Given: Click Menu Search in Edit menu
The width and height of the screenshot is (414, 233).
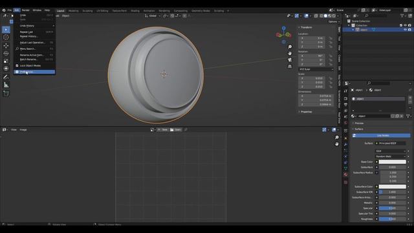Looking at the screenshot, I should [34, 49].
